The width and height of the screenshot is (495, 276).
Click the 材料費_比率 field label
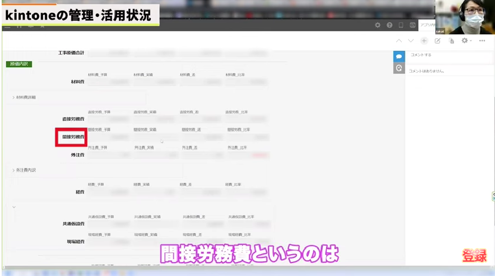(235, 75)
